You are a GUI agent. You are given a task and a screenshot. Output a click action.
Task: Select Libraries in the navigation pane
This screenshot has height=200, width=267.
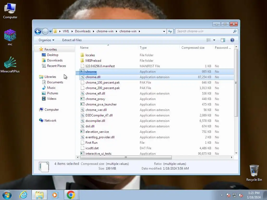(50, 77)
